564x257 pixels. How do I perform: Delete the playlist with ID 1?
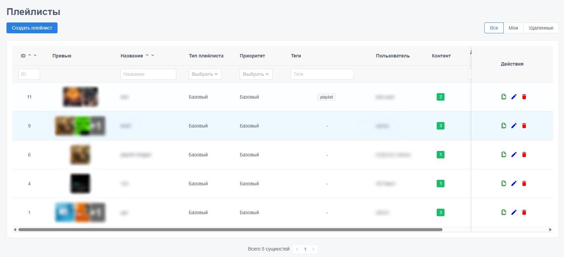[524, 212]
